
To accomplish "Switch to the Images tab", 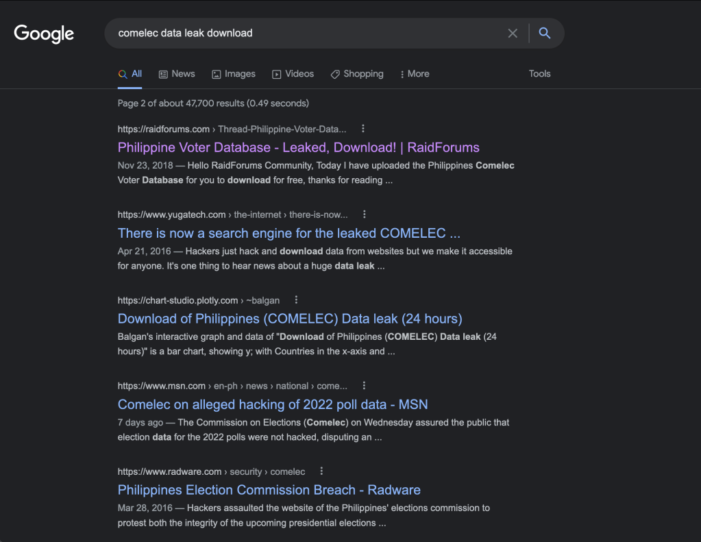I will [233, 74].
